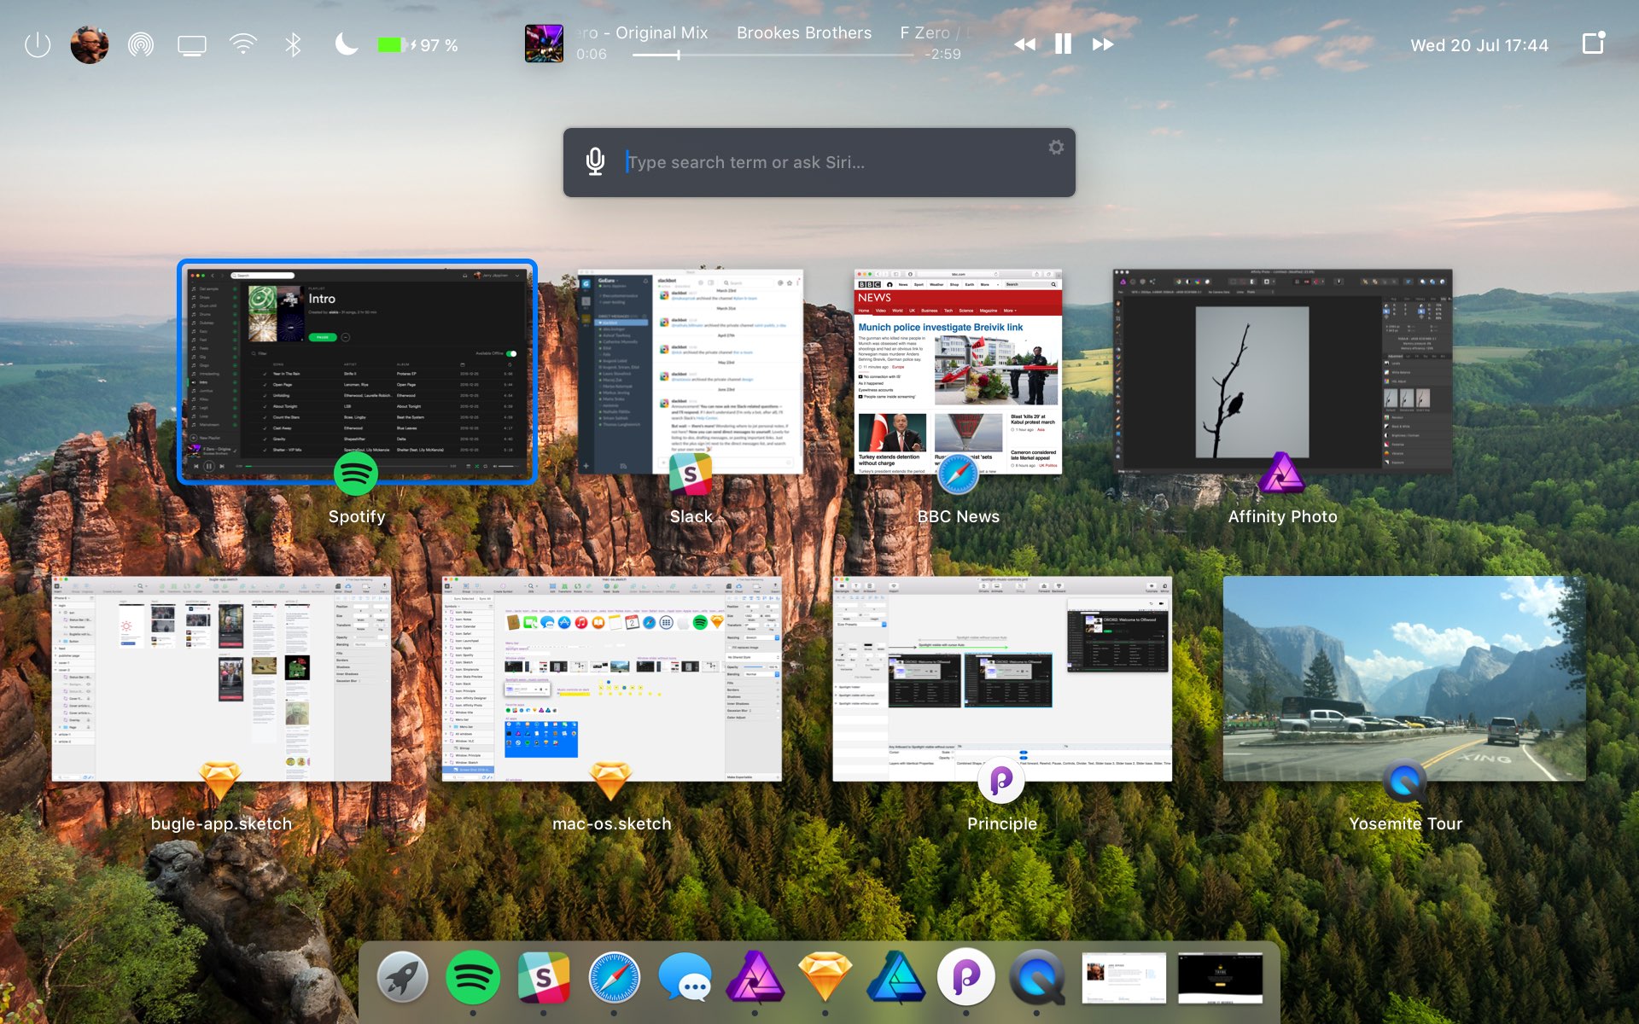The width and height of the screenshot is (1639, 1024).
Task: Click the display icon in the top bar
Action: pyautogui.click(x=192, y=45)
